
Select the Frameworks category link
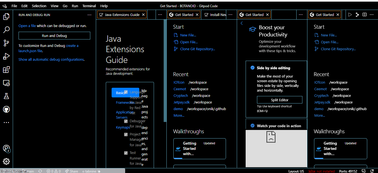point(125,102)
